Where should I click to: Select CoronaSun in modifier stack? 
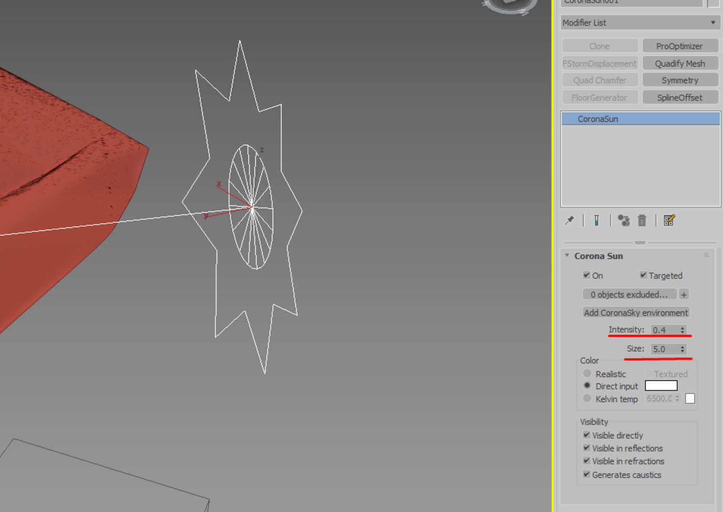pos(640,119)
